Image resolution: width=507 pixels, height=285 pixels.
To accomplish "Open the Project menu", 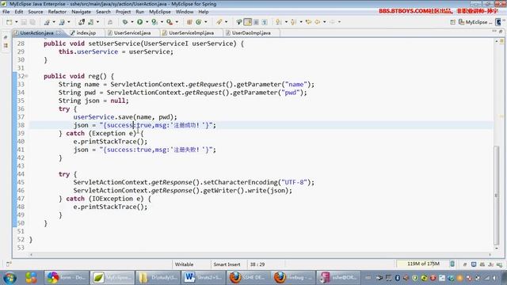I will point(124,12).
